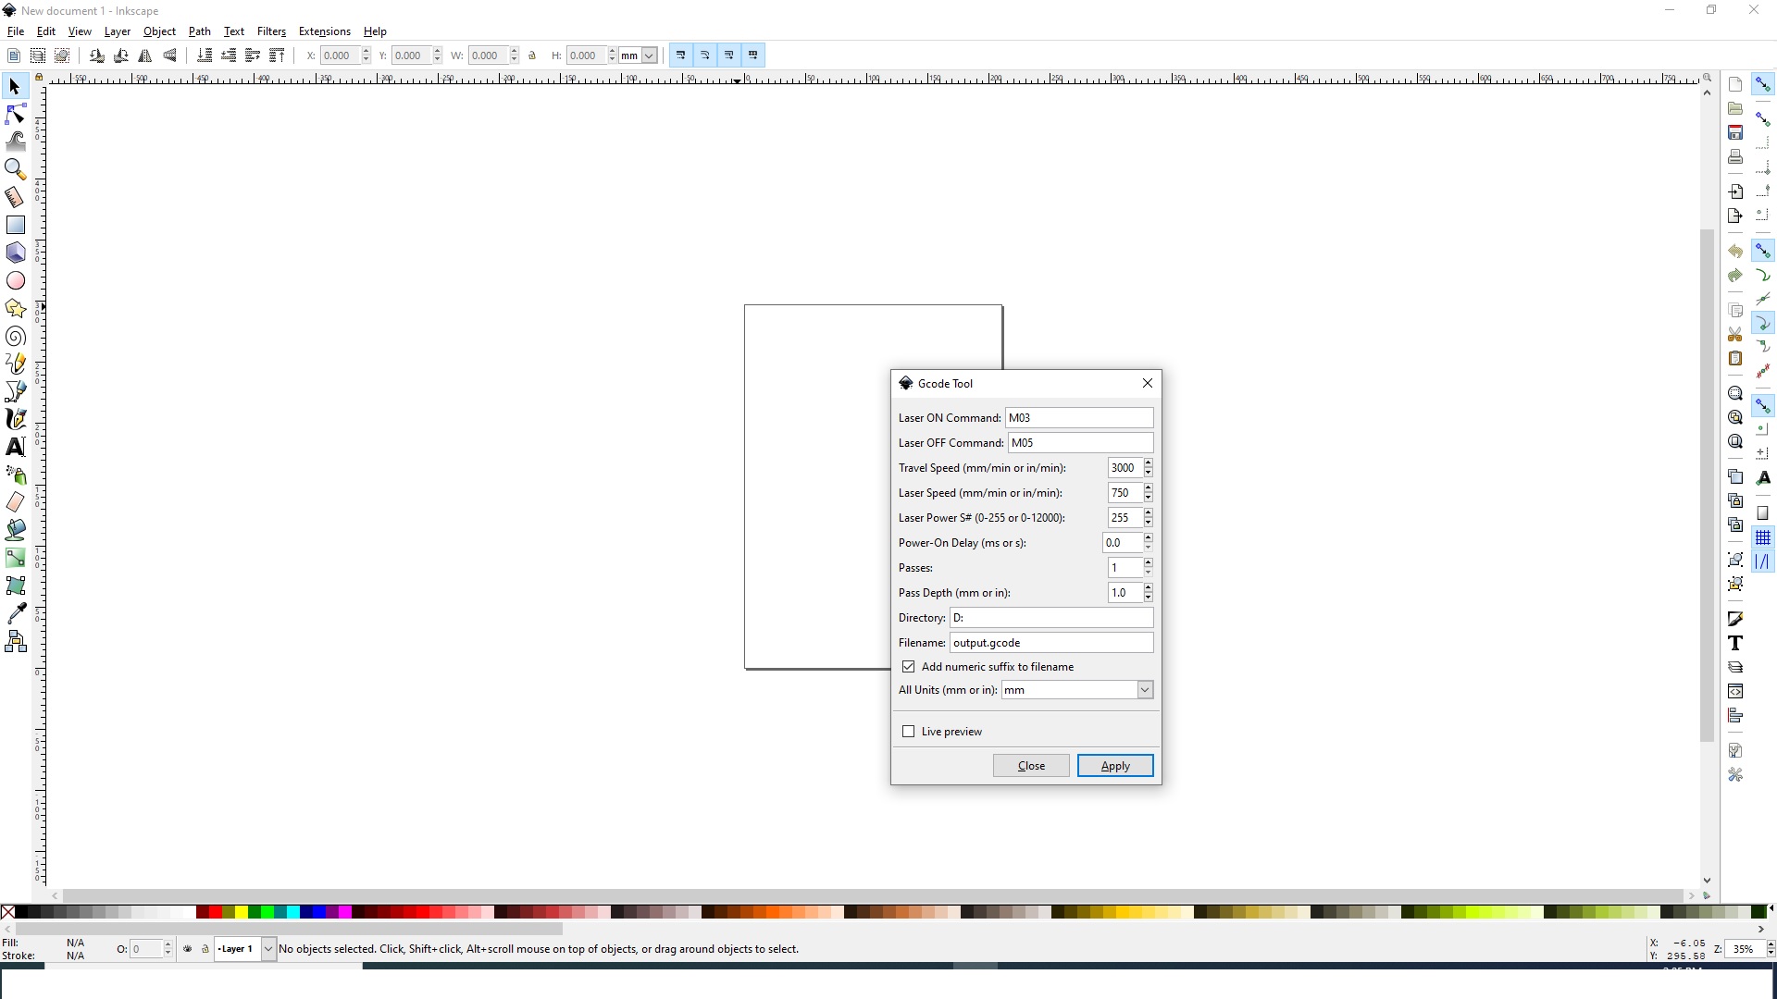
Task: Select the Node editing tool
Action: [16, 112]
